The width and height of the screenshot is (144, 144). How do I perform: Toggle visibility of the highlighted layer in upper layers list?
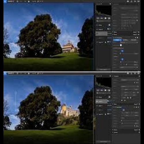97,33
